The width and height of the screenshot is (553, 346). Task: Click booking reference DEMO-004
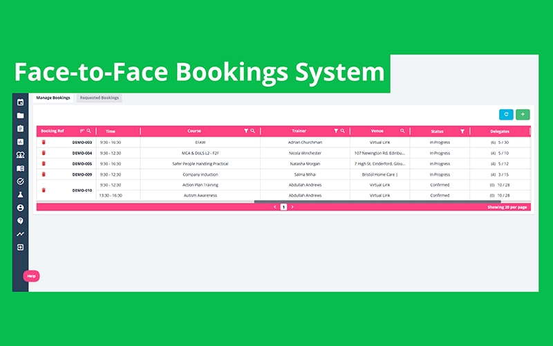(x=82, y=153)
